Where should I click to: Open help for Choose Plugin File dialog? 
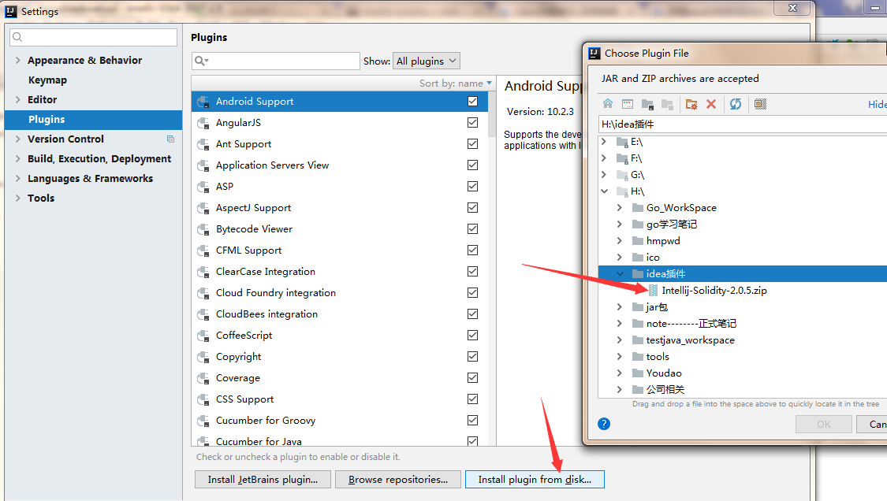pos(604,424)
